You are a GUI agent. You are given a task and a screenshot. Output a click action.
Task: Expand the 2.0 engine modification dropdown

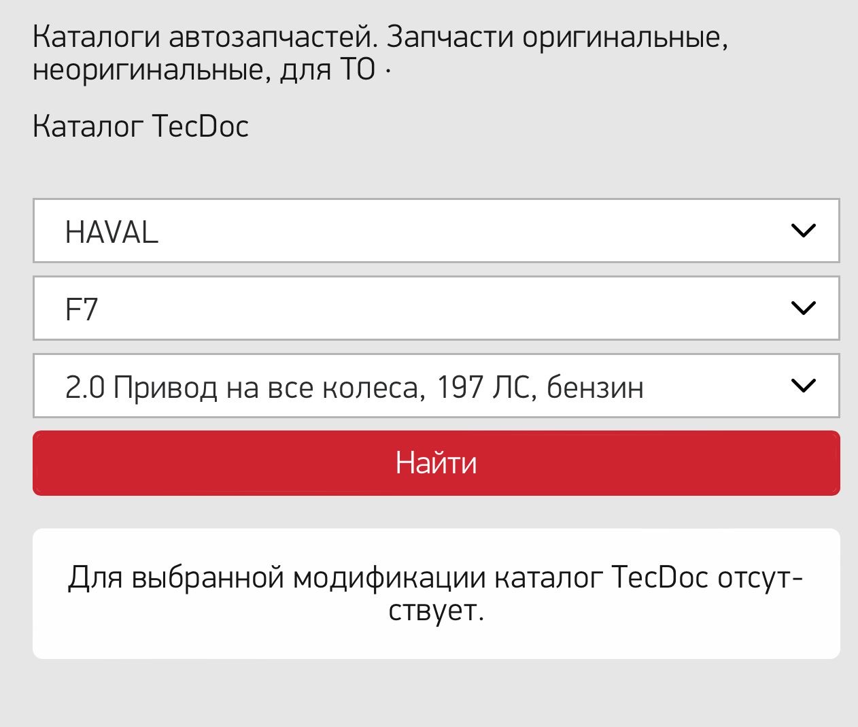435,386
